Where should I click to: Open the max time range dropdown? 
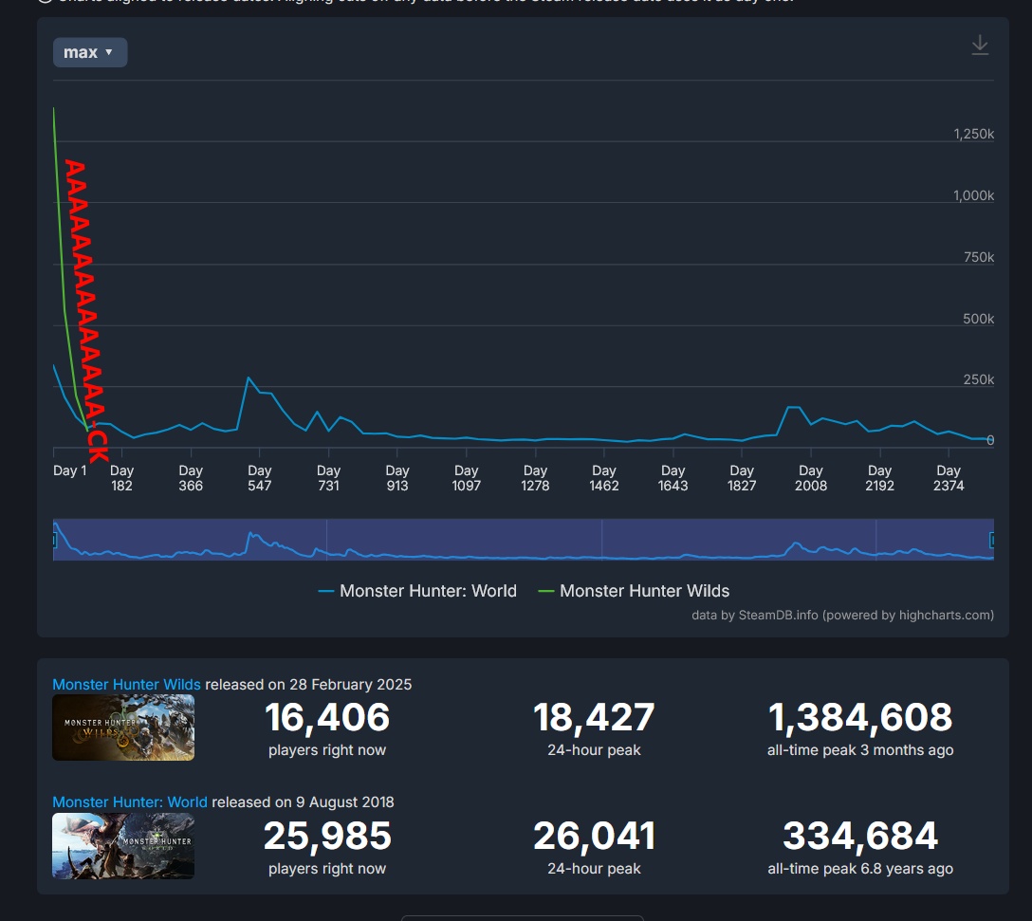90,52
